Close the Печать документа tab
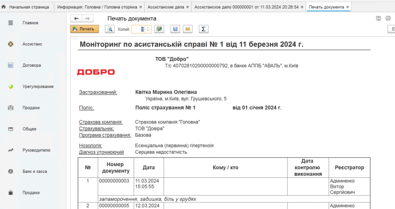Viewport: 395px width, 209px height. click(x=348, y=7)
